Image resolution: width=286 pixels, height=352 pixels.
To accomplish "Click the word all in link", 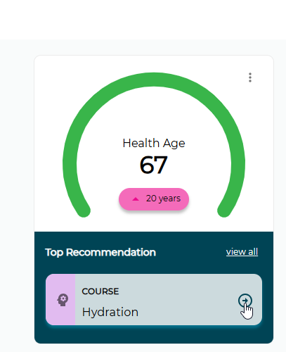I will tap(253, 252).
